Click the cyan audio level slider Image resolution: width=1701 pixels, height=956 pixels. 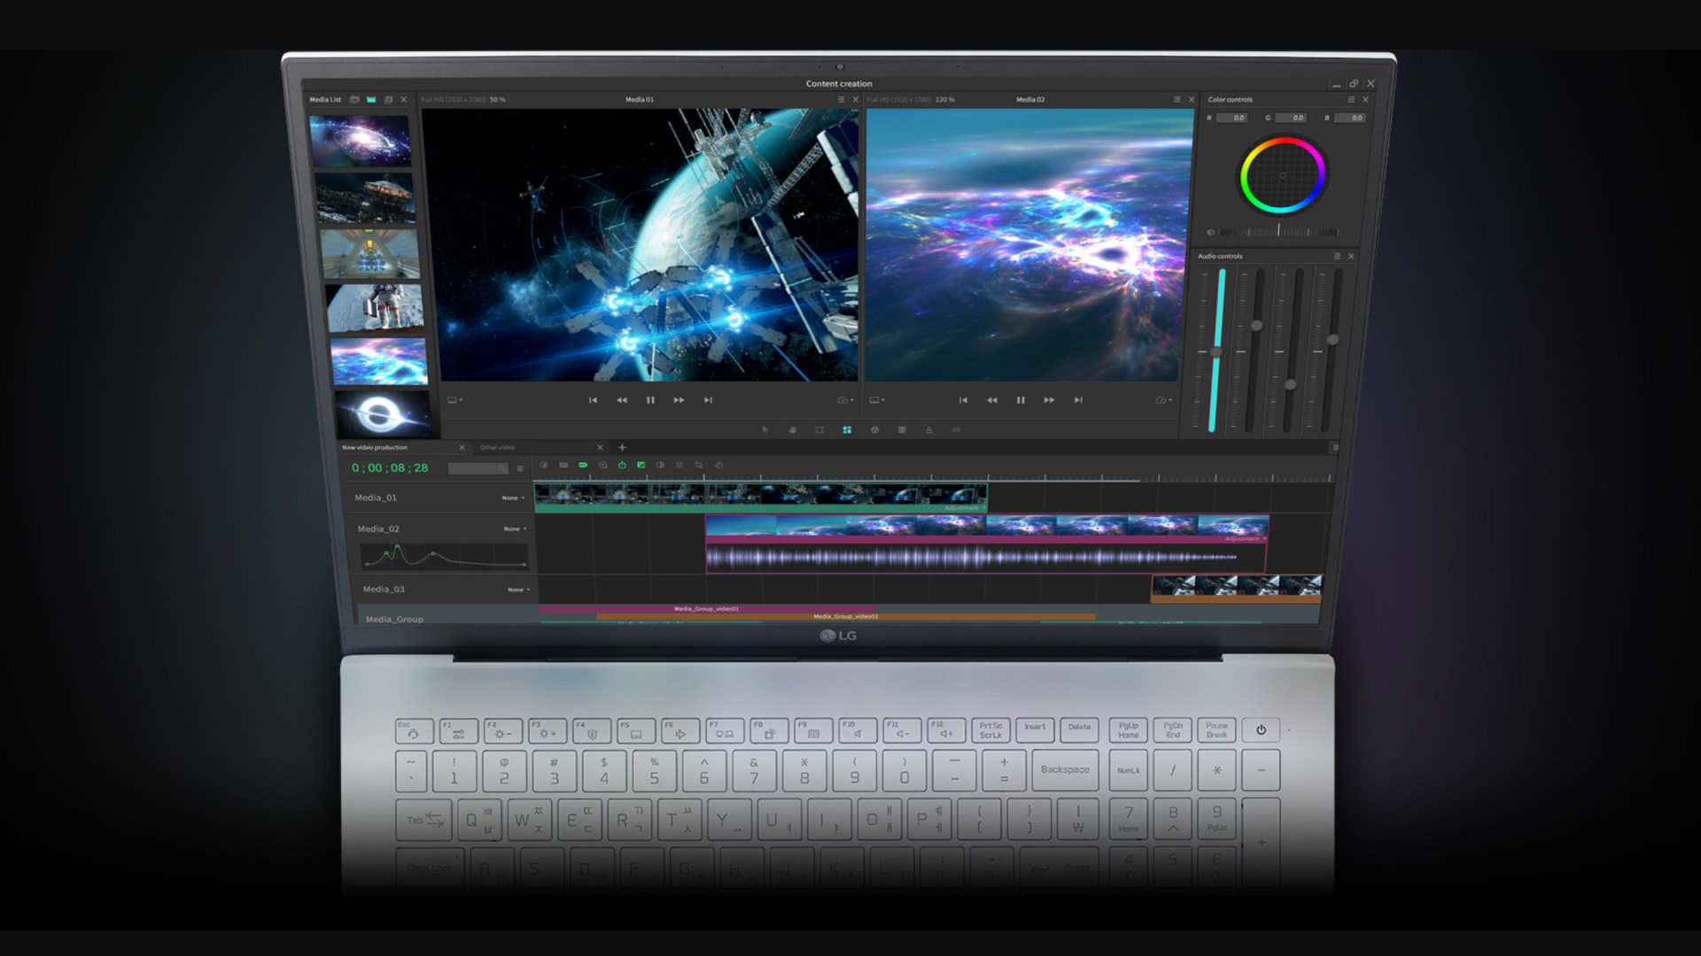[x=1216, y=351]
